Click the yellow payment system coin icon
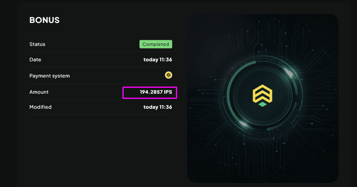357x187 pixels. [x=168, y=75]
